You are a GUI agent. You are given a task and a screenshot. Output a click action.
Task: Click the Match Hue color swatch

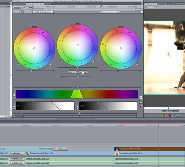click(84, 72)
